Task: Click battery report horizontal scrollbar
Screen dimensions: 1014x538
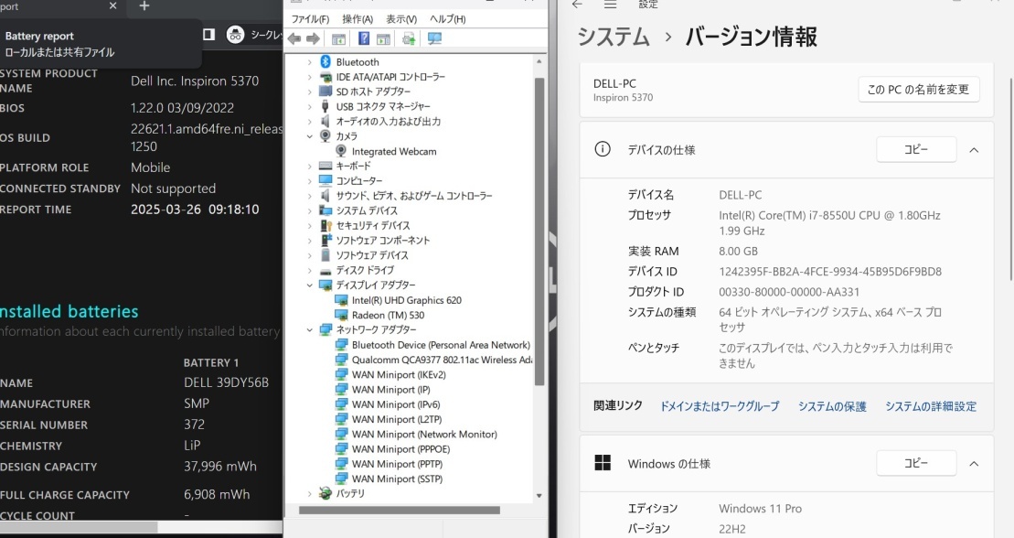Action: [x=79, y=528]
